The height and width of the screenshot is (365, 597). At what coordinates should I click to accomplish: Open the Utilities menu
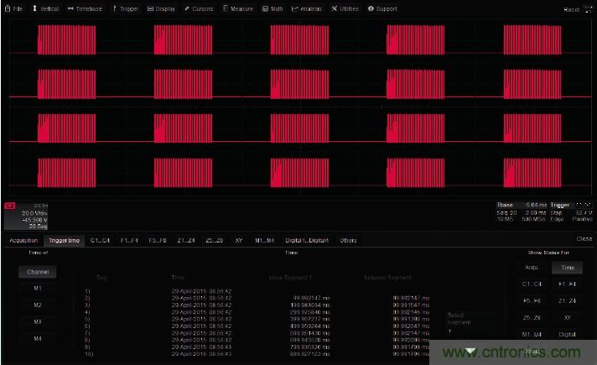tap(345, 8)
